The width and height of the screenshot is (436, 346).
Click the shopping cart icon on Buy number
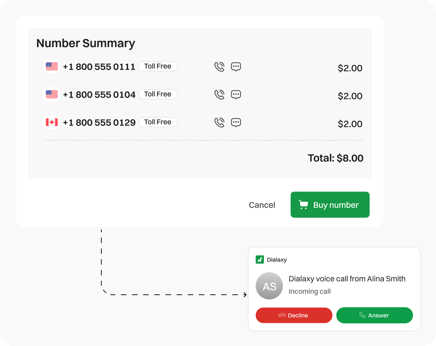pos(304,205)
